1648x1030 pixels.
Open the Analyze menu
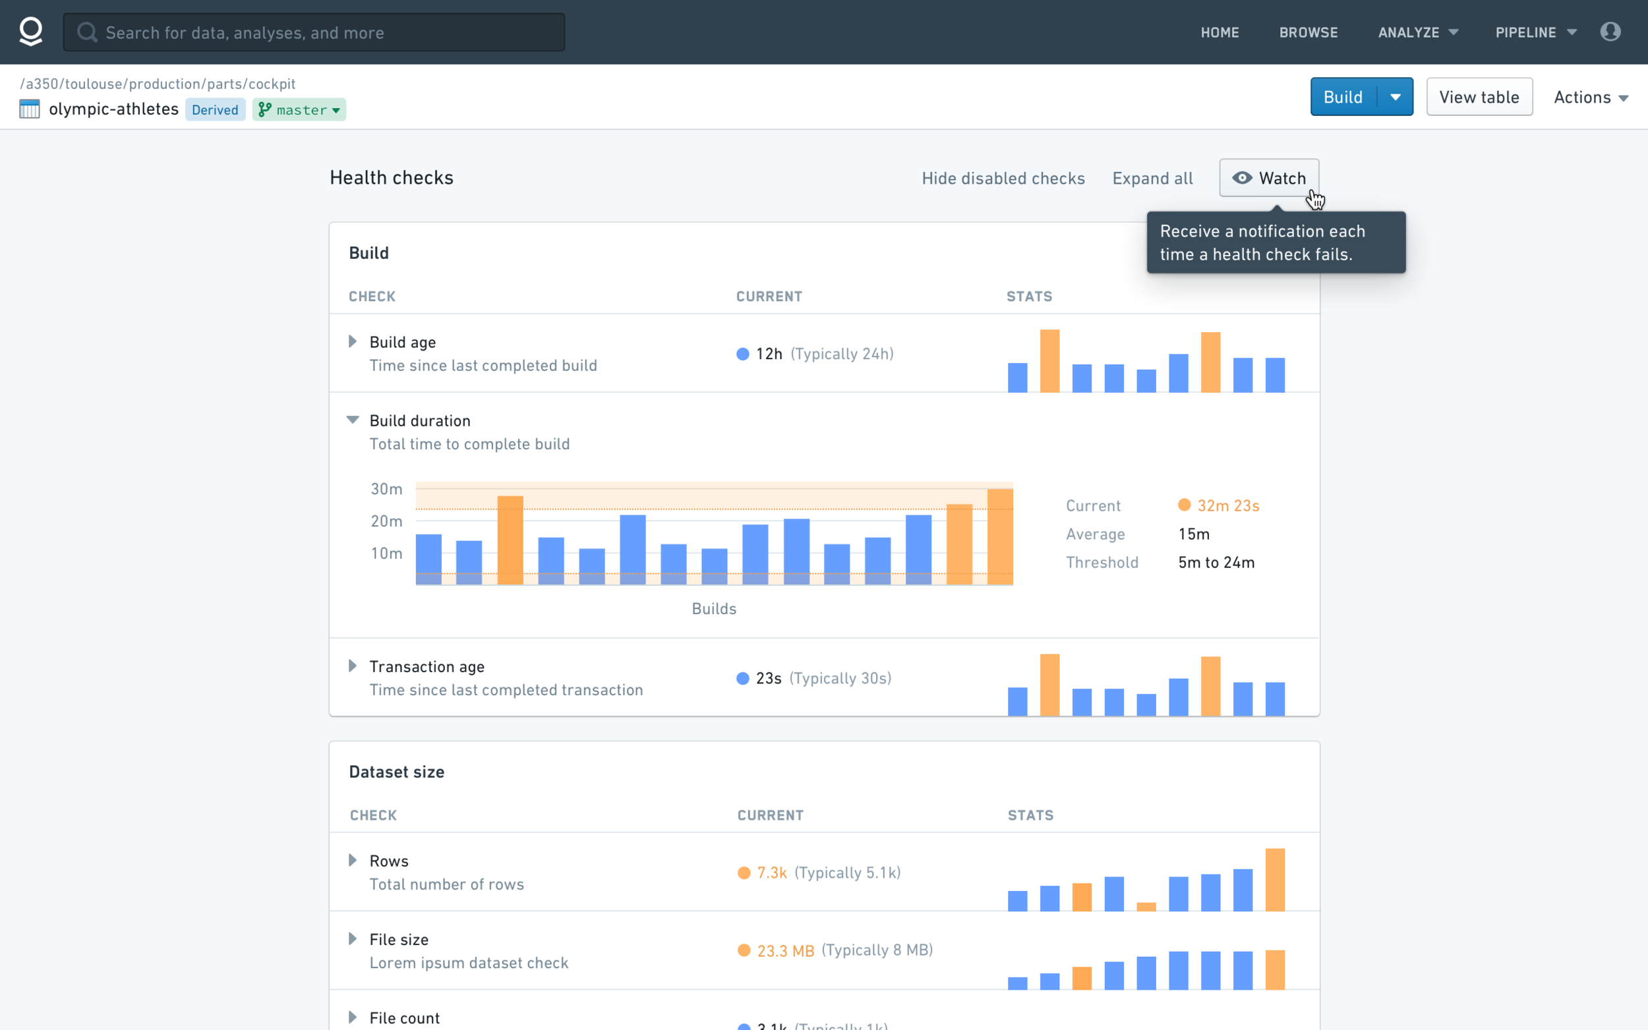[1418, 32]
